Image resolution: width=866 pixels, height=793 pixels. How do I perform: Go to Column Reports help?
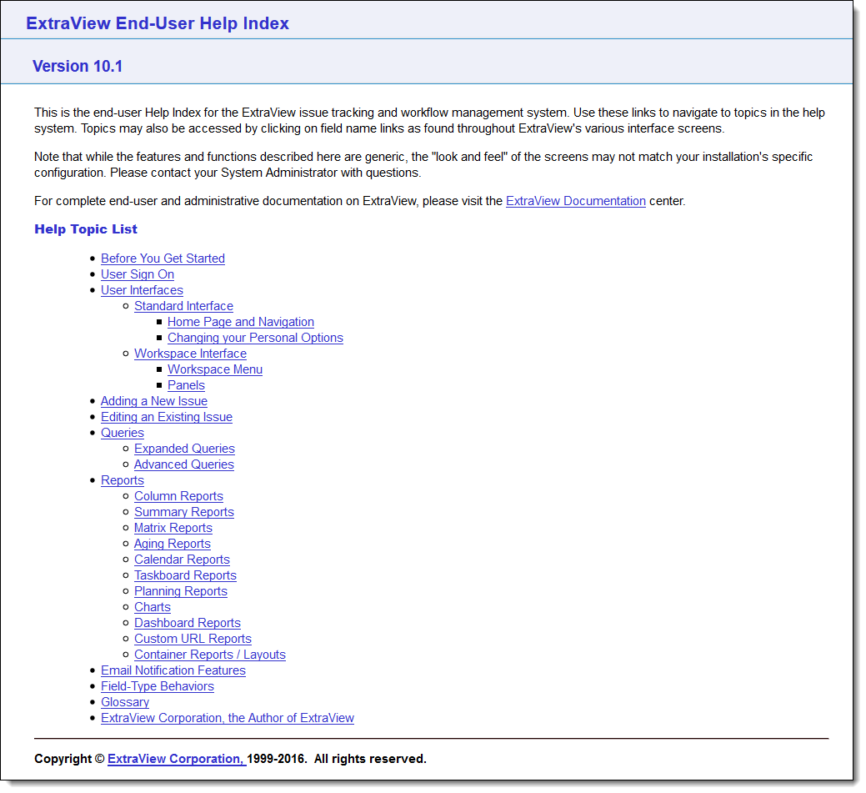[x=179, y=496]
